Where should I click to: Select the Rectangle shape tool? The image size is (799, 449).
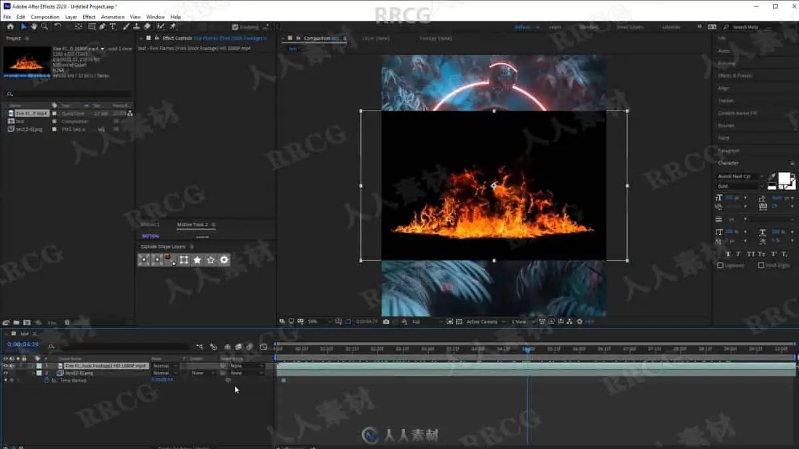coord(91,27)
